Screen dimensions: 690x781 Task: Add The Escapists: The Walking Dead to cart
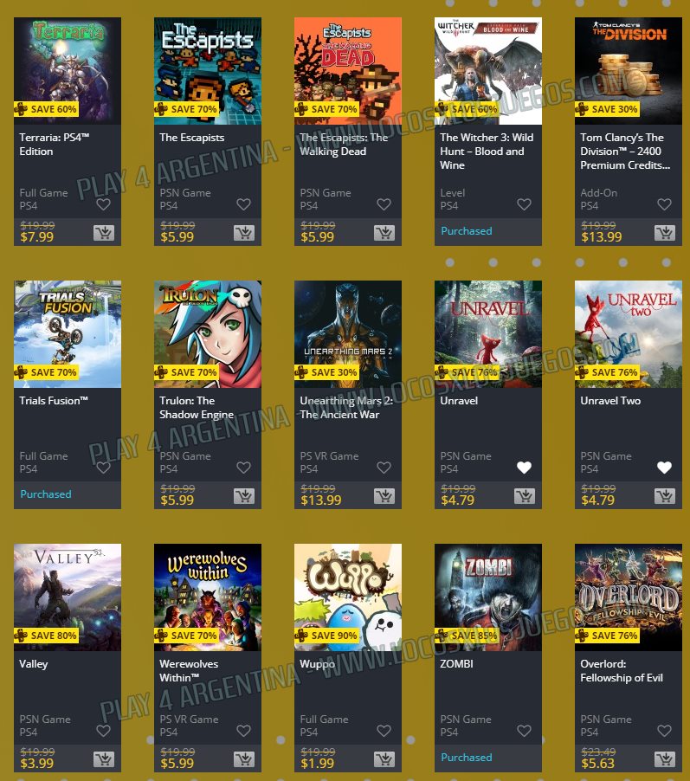(384, 233)
